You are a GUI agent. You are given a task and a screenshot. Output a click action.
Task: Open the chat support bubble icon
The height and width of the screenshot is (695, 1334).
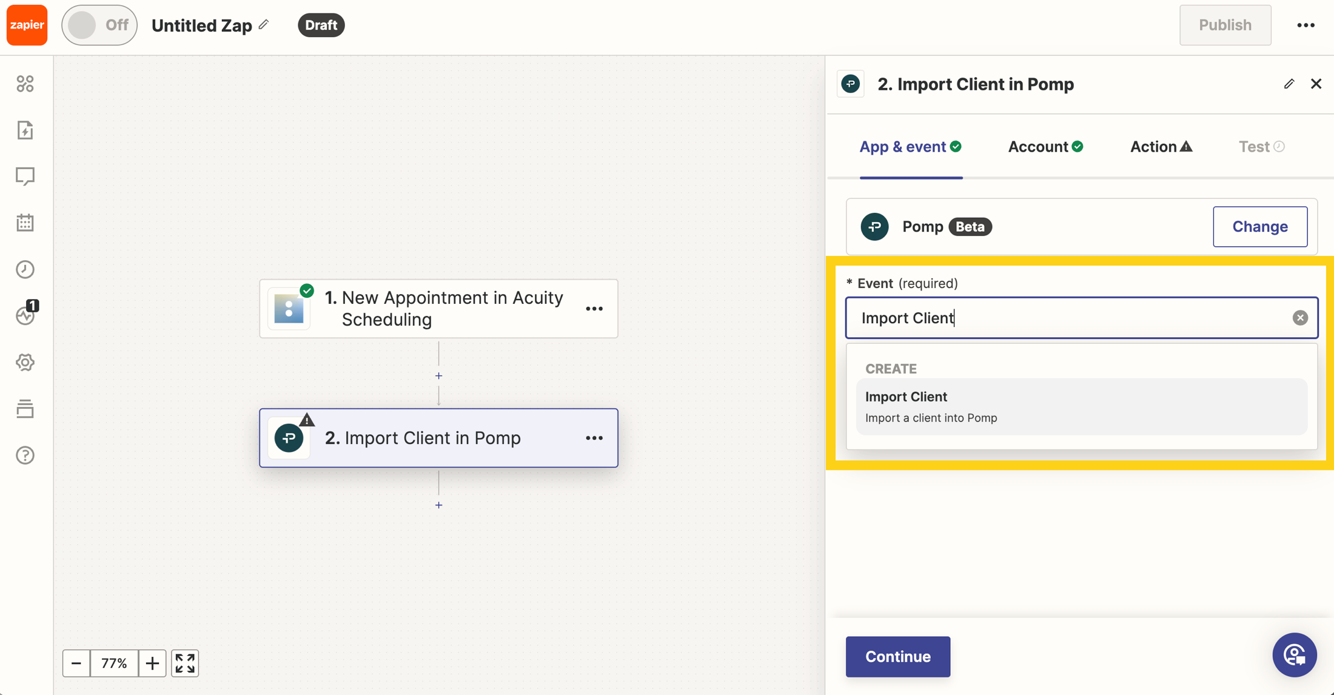pos(1294,655)
